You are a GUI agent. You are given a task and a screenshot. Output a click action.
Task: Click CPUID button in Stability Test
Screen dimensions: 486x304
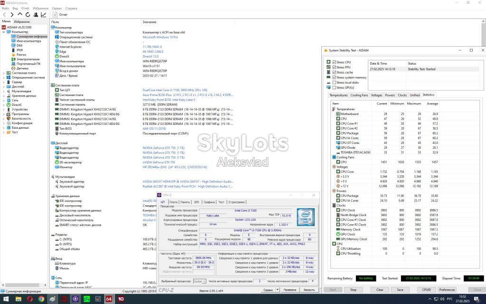[x=426, y=290]
